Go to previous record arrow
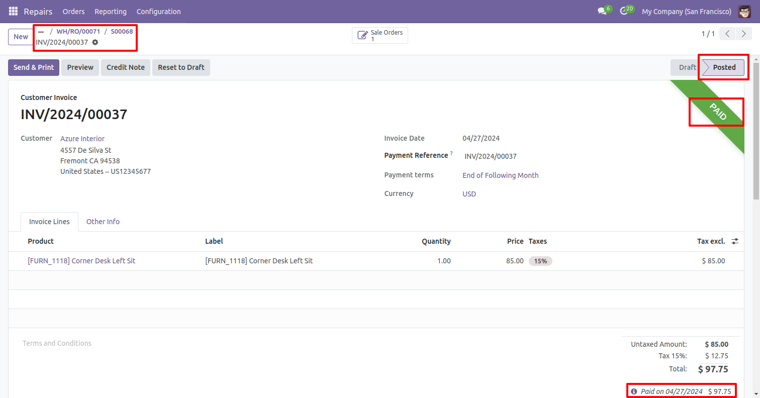Viewport: 760px width, 398px height. tap(727, 34)
